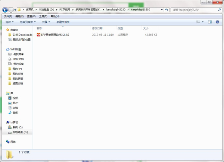Open the 音乐 music library

[15, 112]
